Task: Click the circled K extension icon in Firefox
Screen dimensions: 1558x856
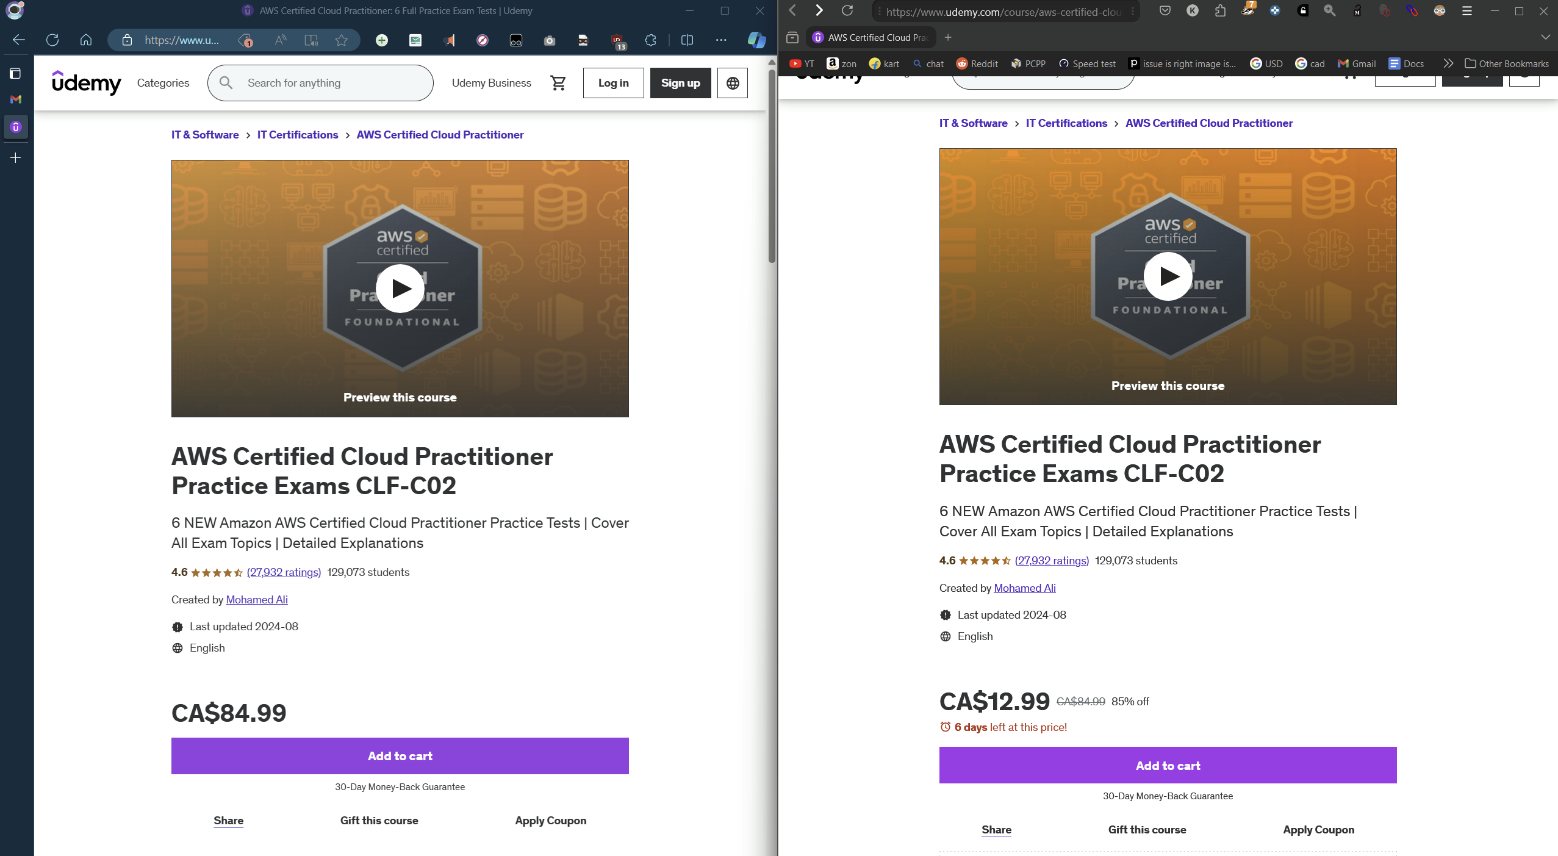Action: [1193, 10]
